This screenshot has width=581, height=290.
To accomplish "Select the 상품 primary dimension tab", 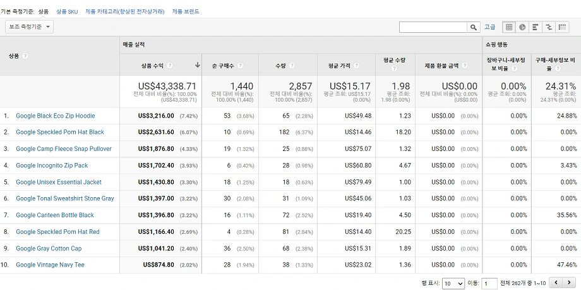I will (x=44, y=11).
